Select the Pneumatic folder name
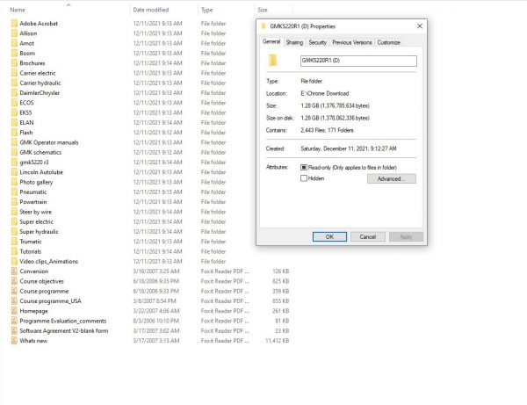Image resolution: width=527 pixels, height=405 pixels. tap(33, 192)
